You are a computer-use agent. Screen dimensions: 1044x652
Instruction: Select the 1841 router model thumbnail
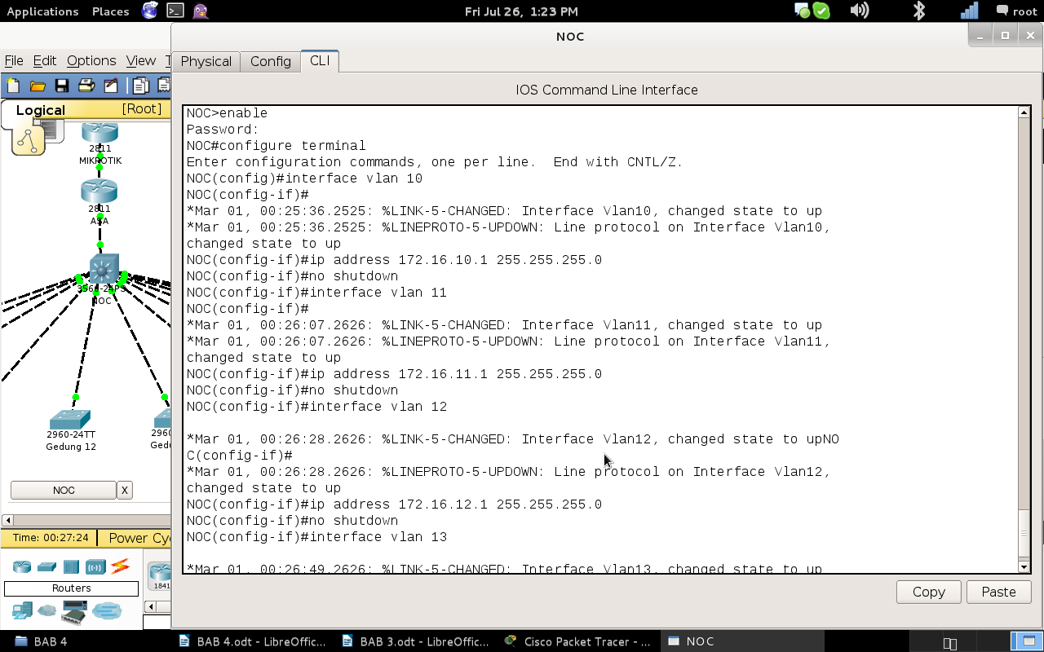[161, 575]
